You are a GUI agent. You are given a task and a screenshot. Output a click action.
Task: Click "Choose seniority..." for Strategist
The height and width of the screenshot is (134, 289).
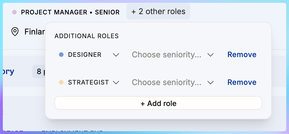pyautogui.click(x=167, y=82)
